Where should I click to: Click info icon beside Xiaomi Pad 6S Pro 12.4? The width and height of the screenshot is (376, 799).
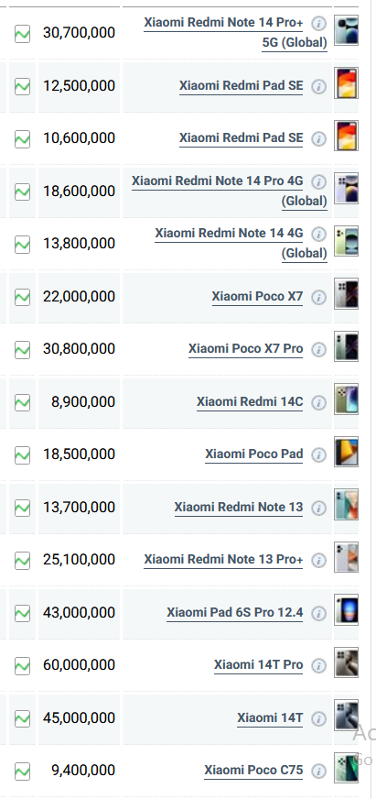tap(318, 613)
